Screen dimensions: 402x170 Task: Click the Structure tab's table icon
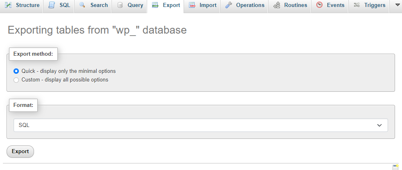pos(8,5)
